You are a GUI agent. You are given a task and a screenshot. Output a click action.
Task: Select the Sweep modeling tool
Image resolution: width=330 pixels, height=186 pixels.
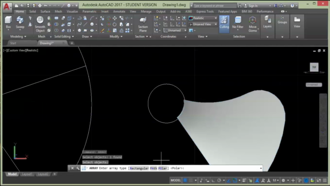click(x=20, y=22)
